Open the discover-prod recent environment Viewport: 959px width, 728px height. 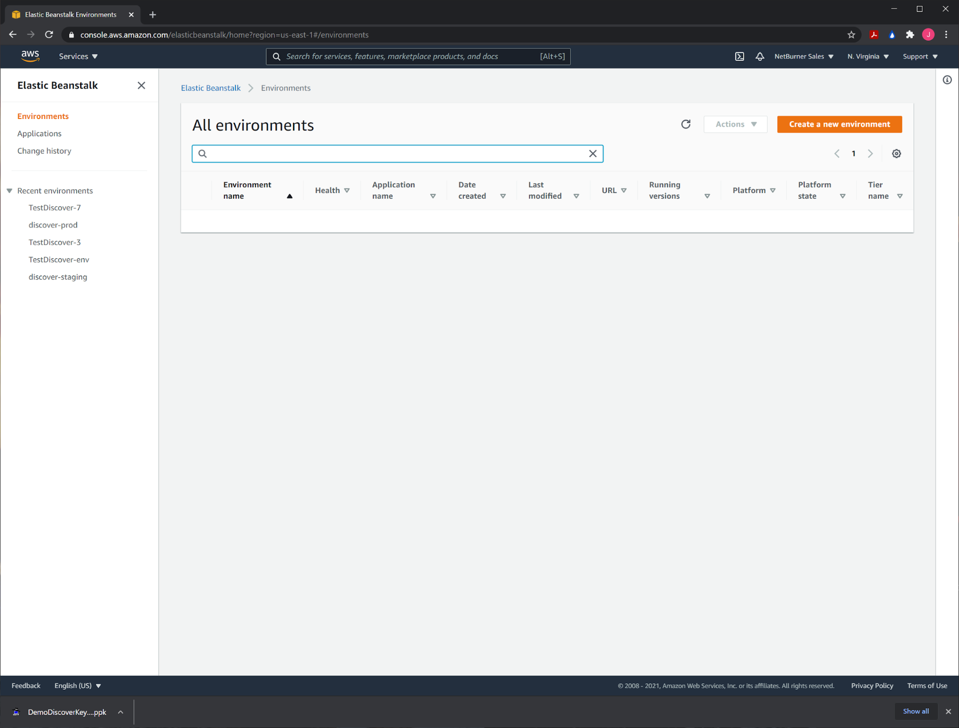53,225
